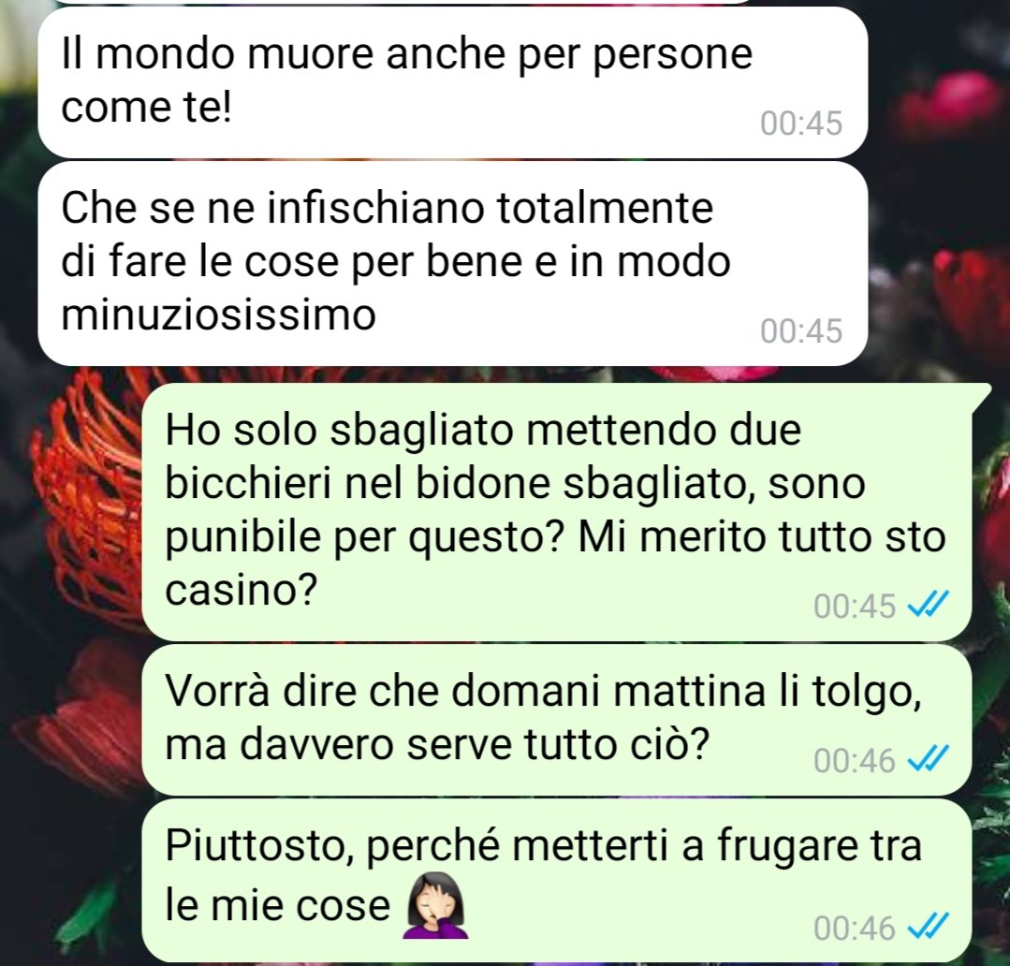Tap 00:46 timestamp beside 'tutto ciò?'
Image resolution: width=1010 pixels, height=966 pixels.
(855, 761)
